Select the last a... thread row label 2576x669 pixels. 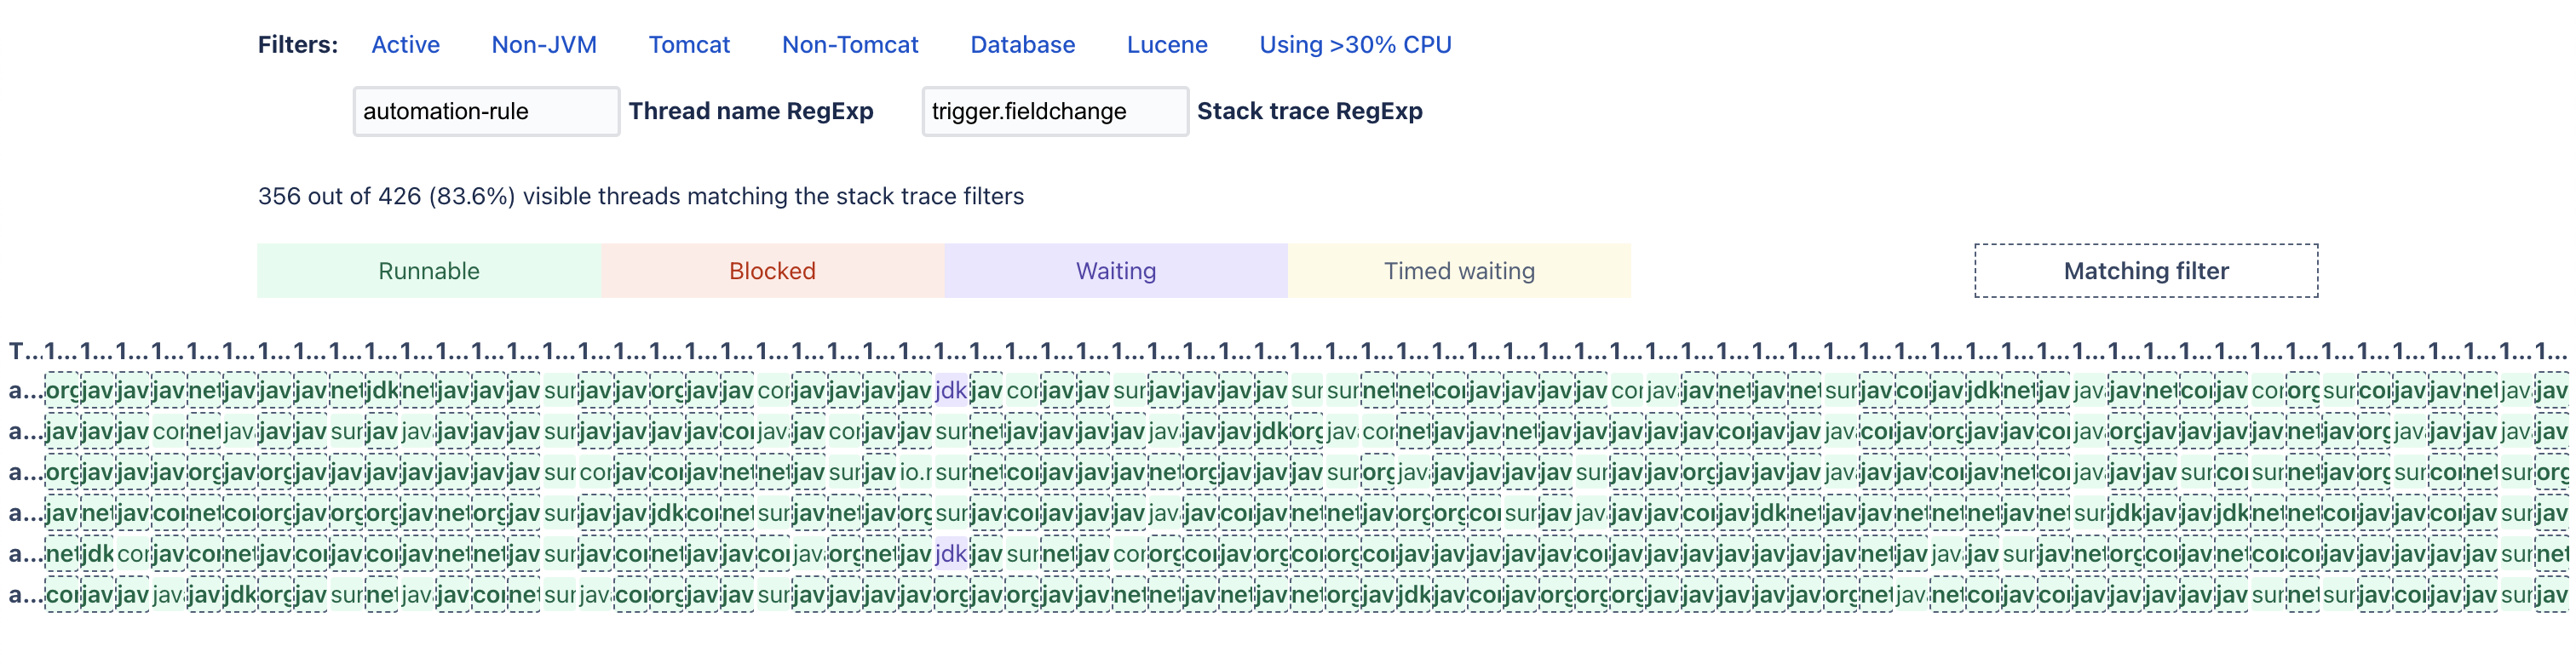click(26, 595)
